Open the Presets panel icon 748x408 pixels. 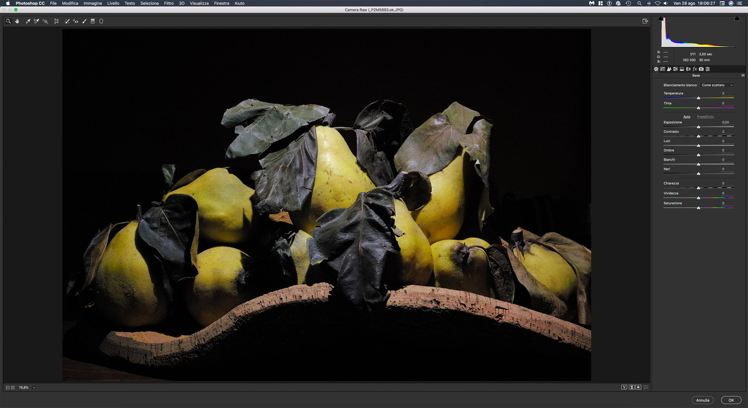pos(708,69)
